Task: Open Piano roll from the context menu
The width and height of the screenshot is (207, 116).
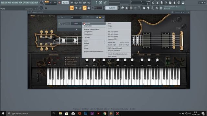Action: [93, 24]
